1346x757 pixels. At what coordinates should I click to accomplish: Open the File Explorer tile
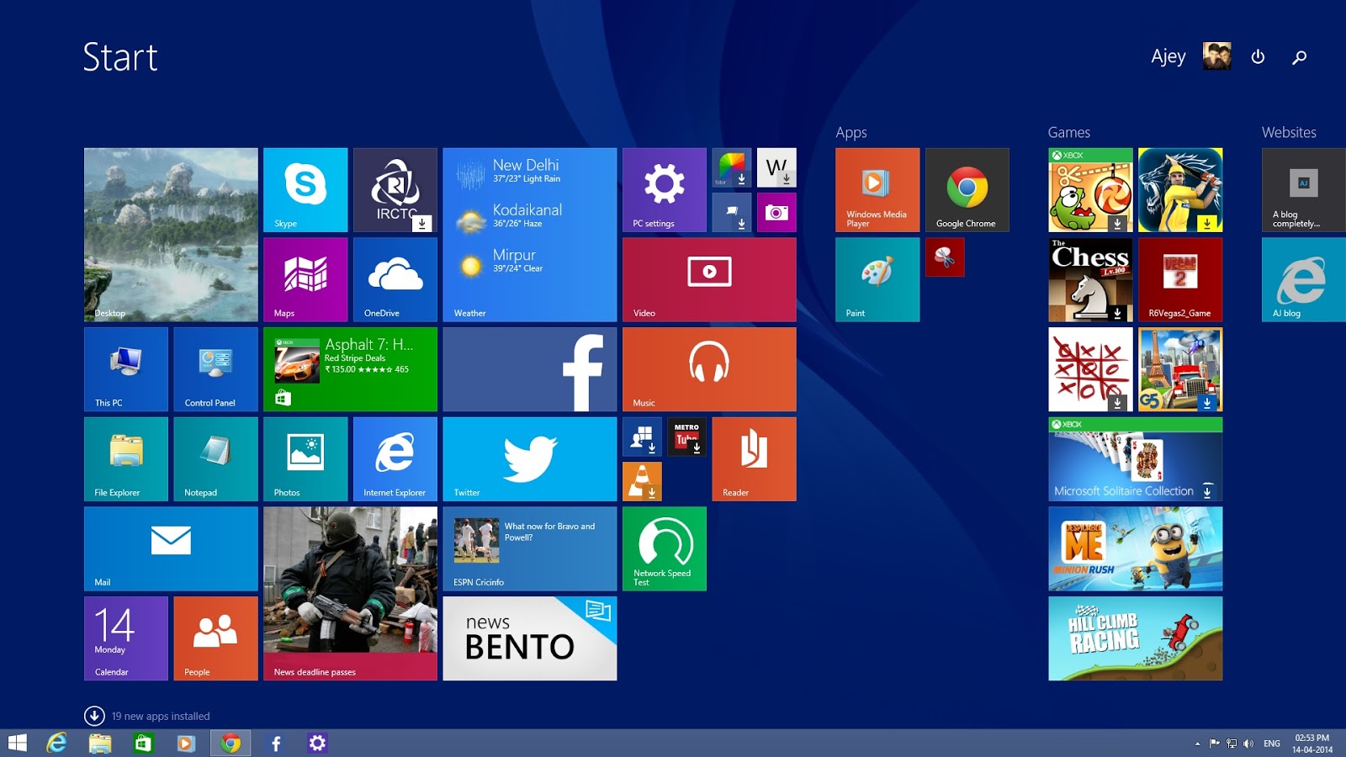tap(126, 459)
